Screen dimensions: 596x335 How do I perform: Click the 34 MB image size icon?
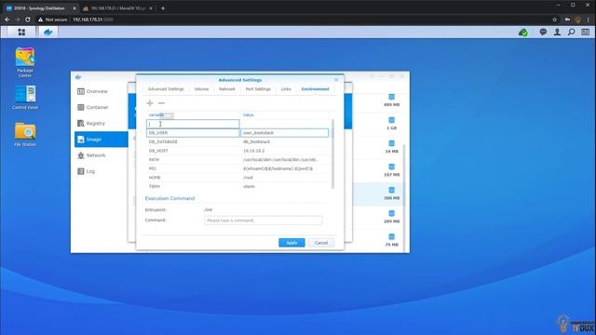click(x=391, y=143)
